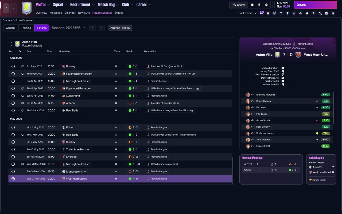Open the Season 2025/26 dropdown
The image size is (342, 214).
click(68, 28)
